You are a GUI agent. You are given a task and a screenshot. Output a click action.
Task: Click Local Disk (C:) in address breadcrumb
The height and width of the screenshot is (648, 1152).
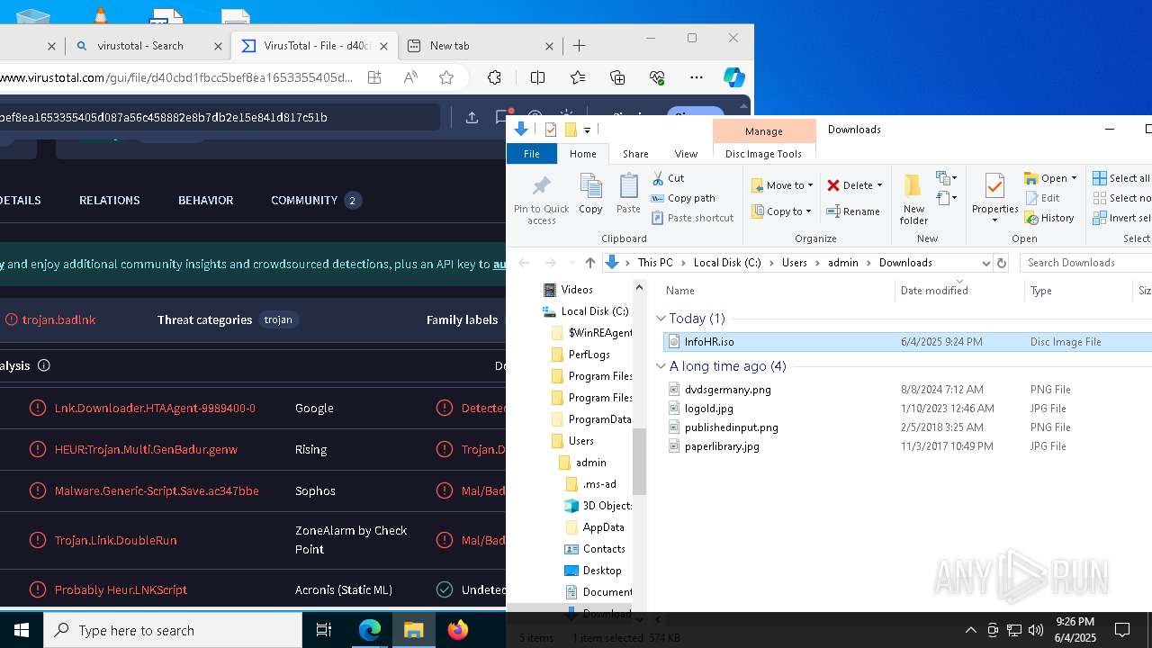click(x=726, y=263)
